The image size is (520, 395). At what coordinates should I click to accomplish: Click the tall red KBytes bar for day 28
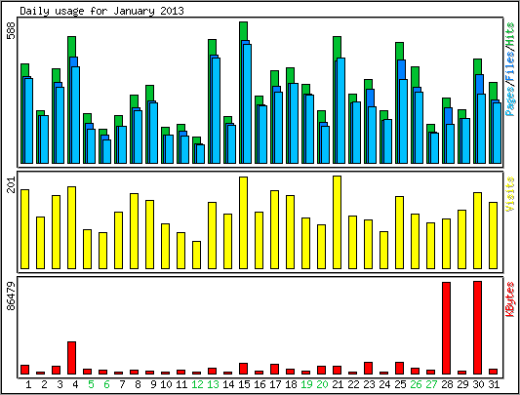click(447, 329)
